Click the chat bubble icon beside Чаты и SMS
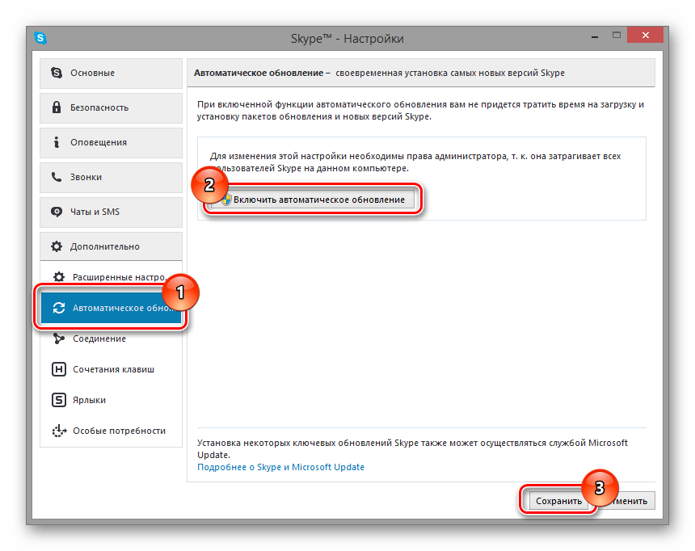 57,212
